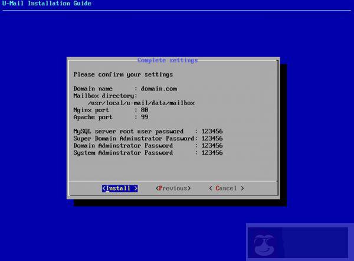This screenshot has height=261, width=354.
Task: Click the Mailbox directory label
Action: (105, 96)
